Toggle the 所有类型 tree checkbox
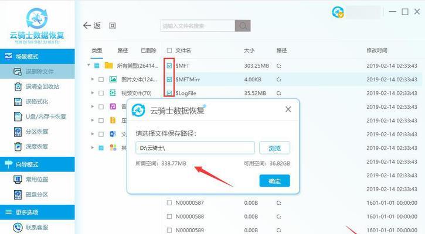 pos(97,66)
